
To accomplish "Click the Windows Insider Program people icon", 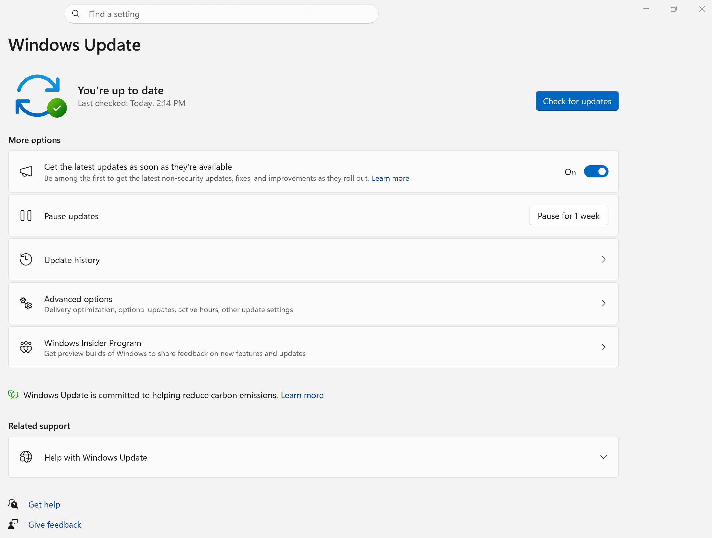I will [26, 347].
